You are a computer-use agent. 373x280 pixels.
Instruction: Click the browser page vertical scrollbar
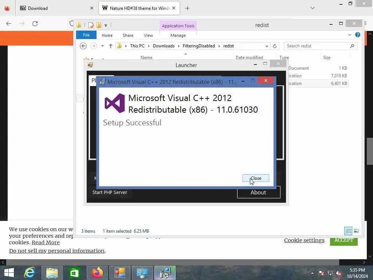click(370, 151)
